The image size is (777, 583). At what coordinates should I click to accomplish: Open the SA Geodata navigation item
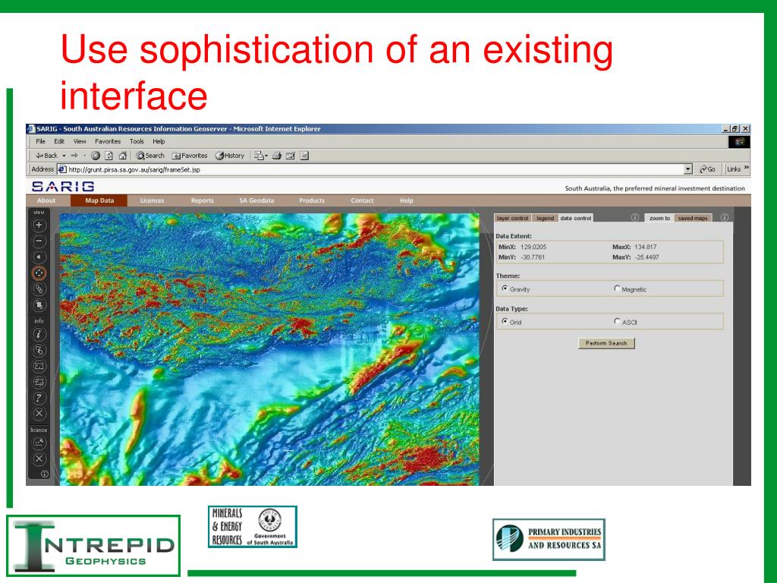click(x=256, y=200)
